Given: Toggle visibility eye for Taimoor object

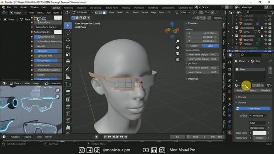Looking at the screenshot, I should point(266,24).
